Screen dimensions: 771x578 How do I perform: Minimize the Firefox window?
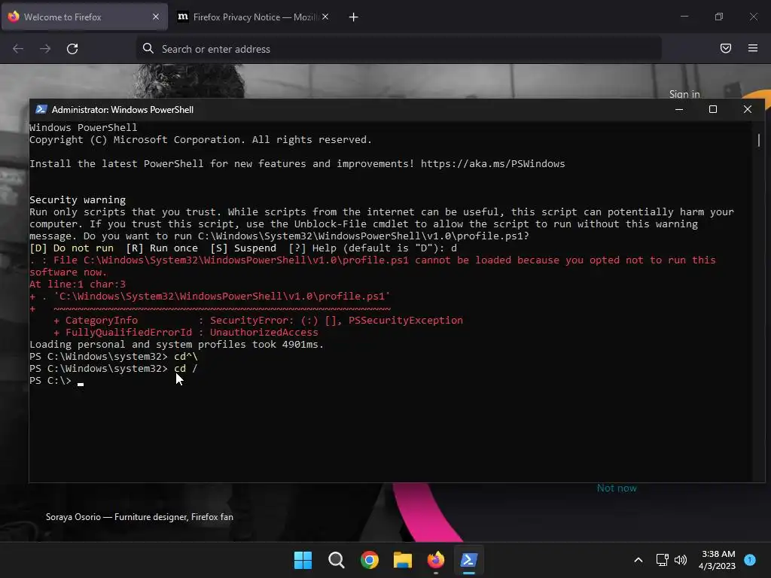[x=684, y=17]
